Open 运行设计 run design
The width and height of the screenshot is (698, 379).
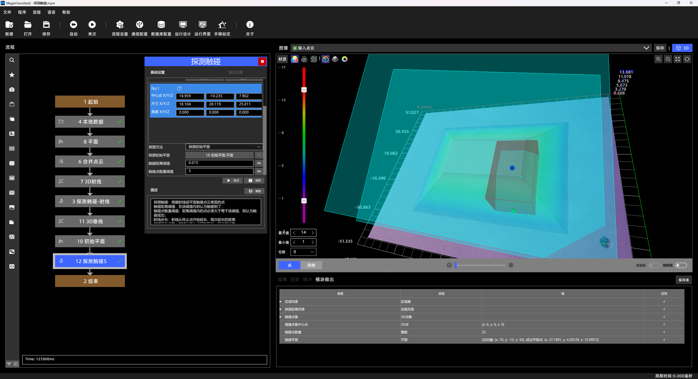point(183,25)
